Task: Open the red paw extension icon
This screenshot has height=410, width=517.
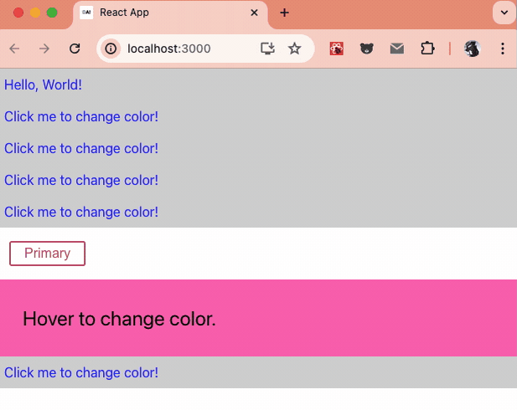Action: click(337, 49)
